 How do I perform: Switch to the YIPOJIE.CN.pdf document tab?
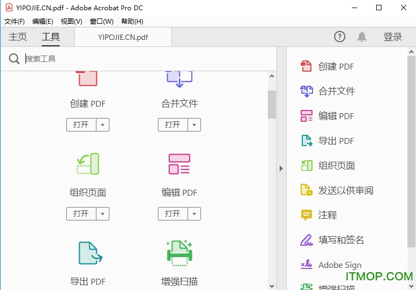pos(123,37)
